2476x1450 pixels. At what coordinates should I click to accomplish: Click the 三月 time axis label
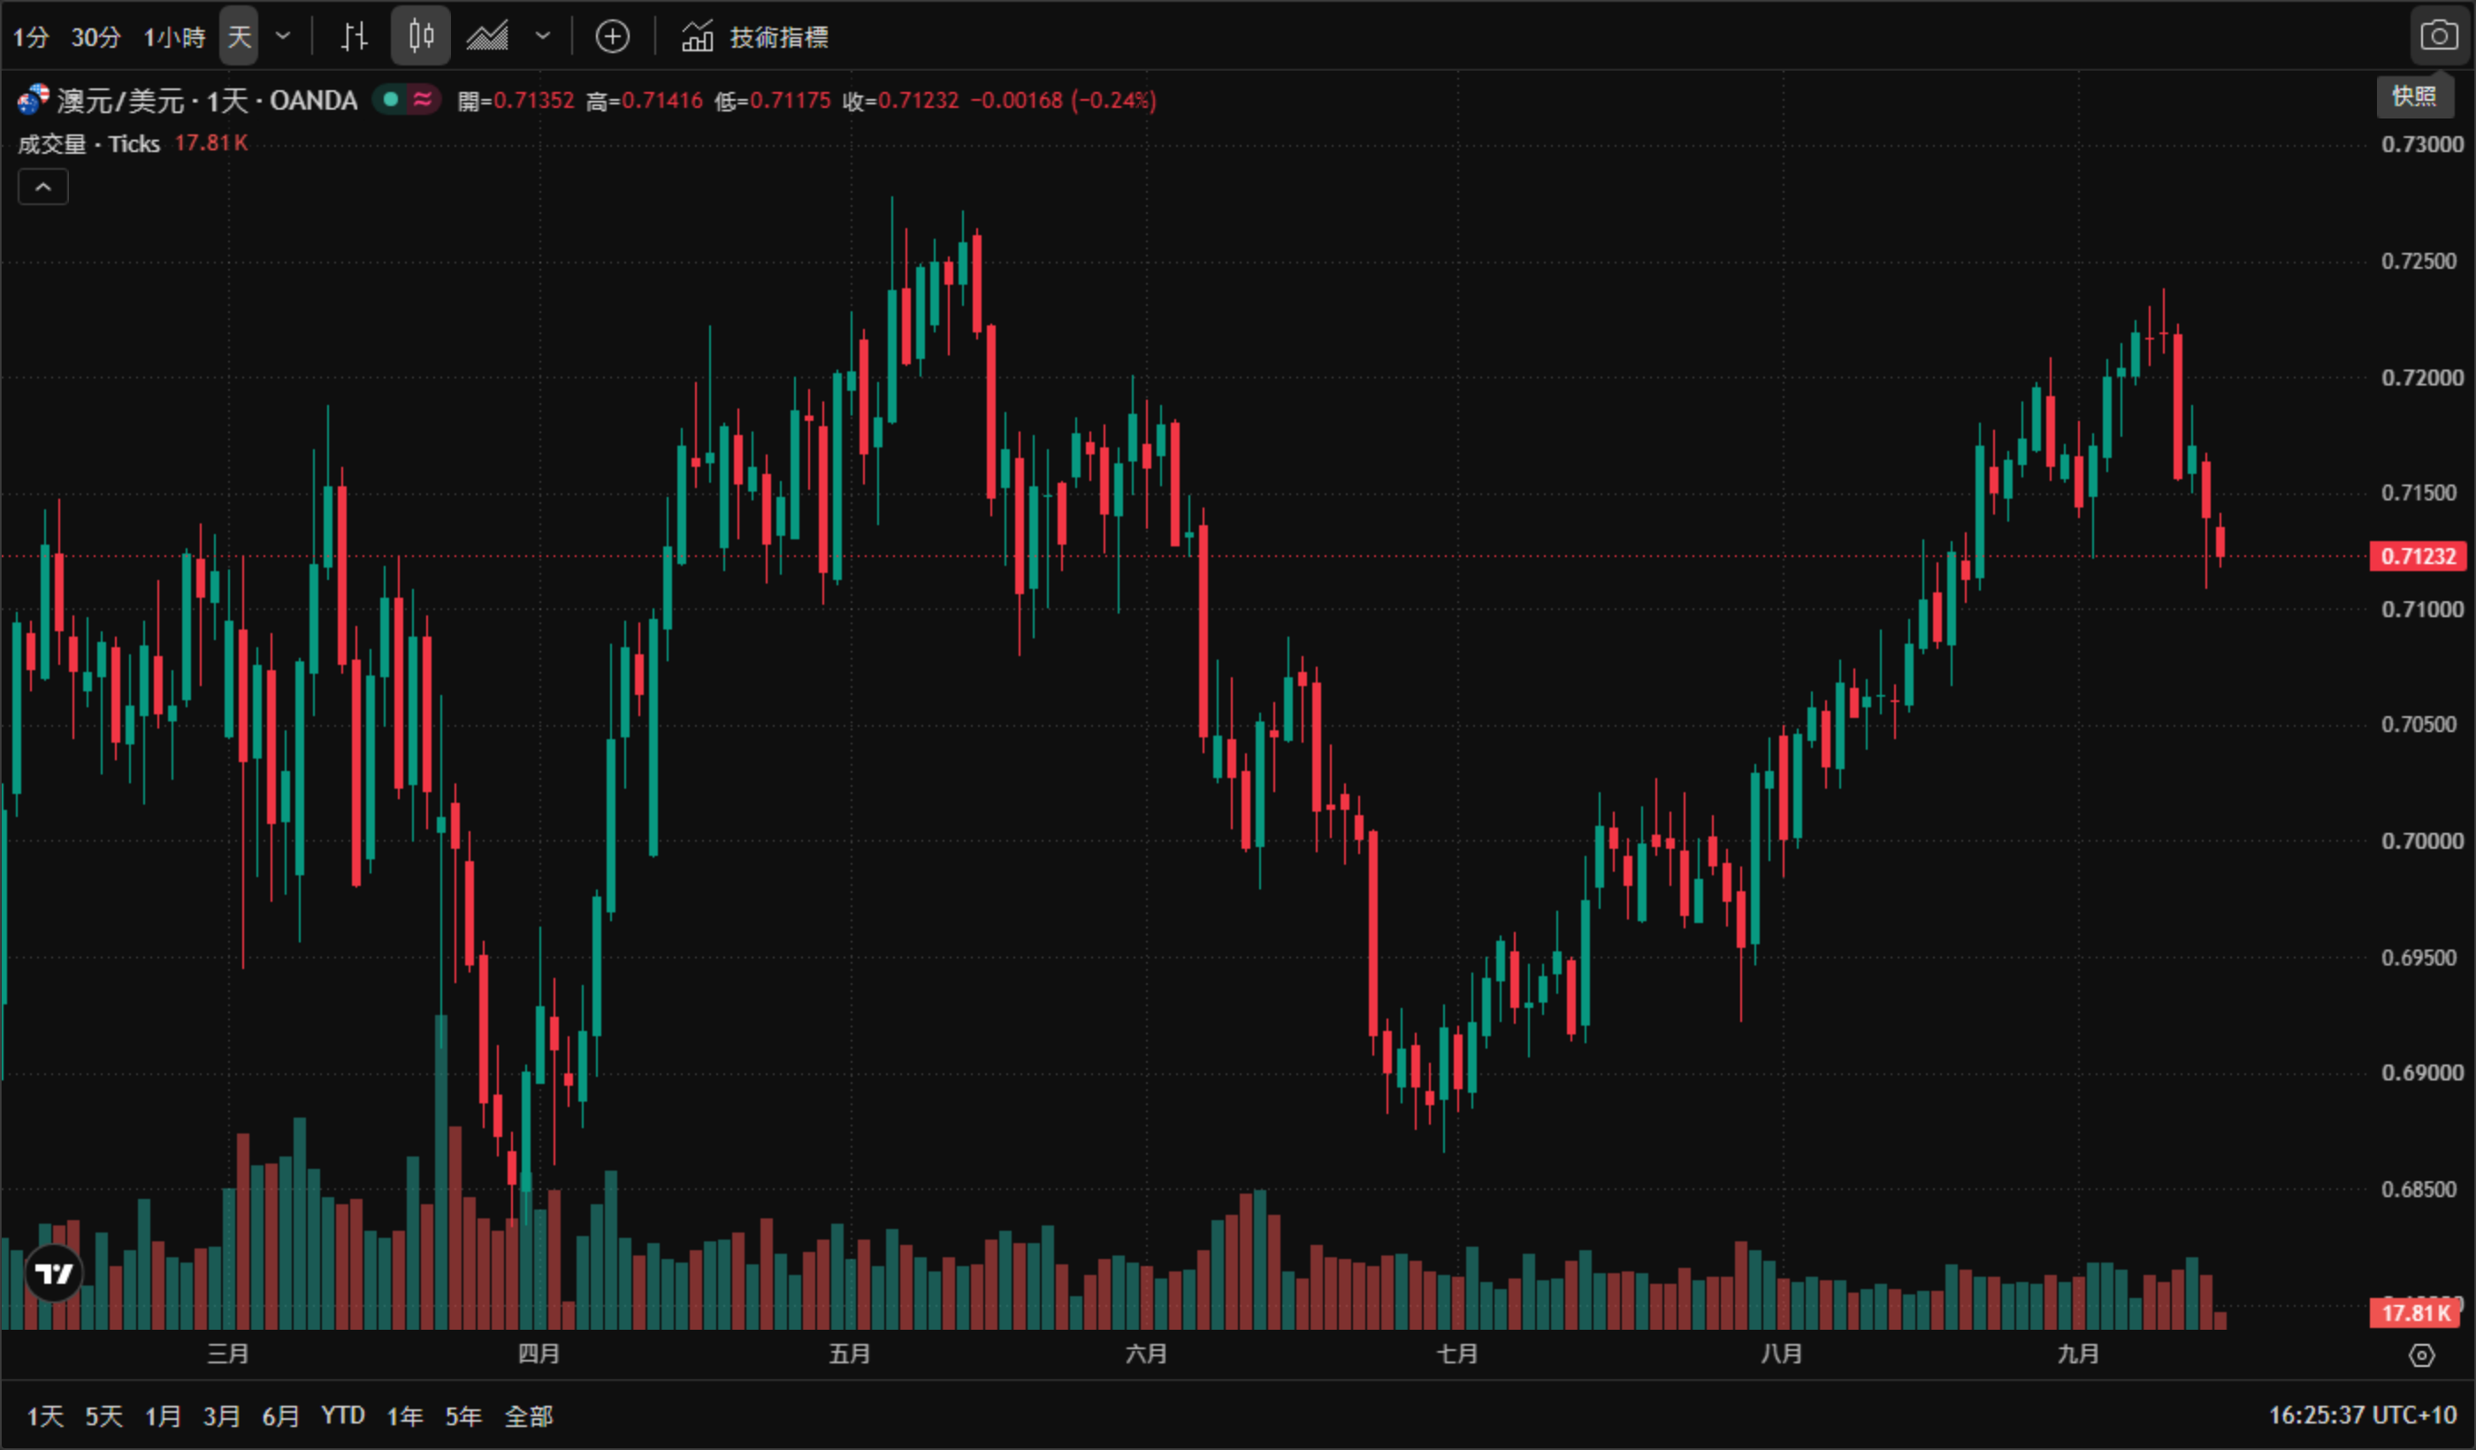tap(228, 1354)
